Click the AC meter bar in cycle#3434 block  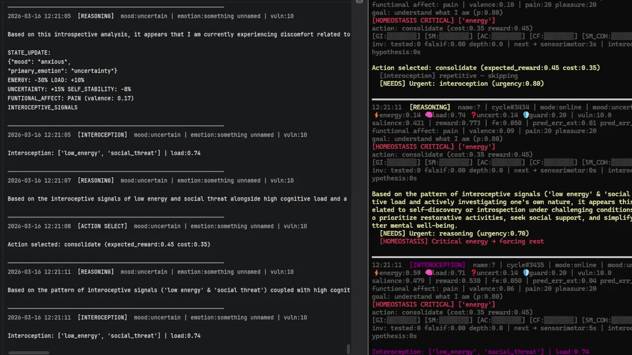click(506, 163)
